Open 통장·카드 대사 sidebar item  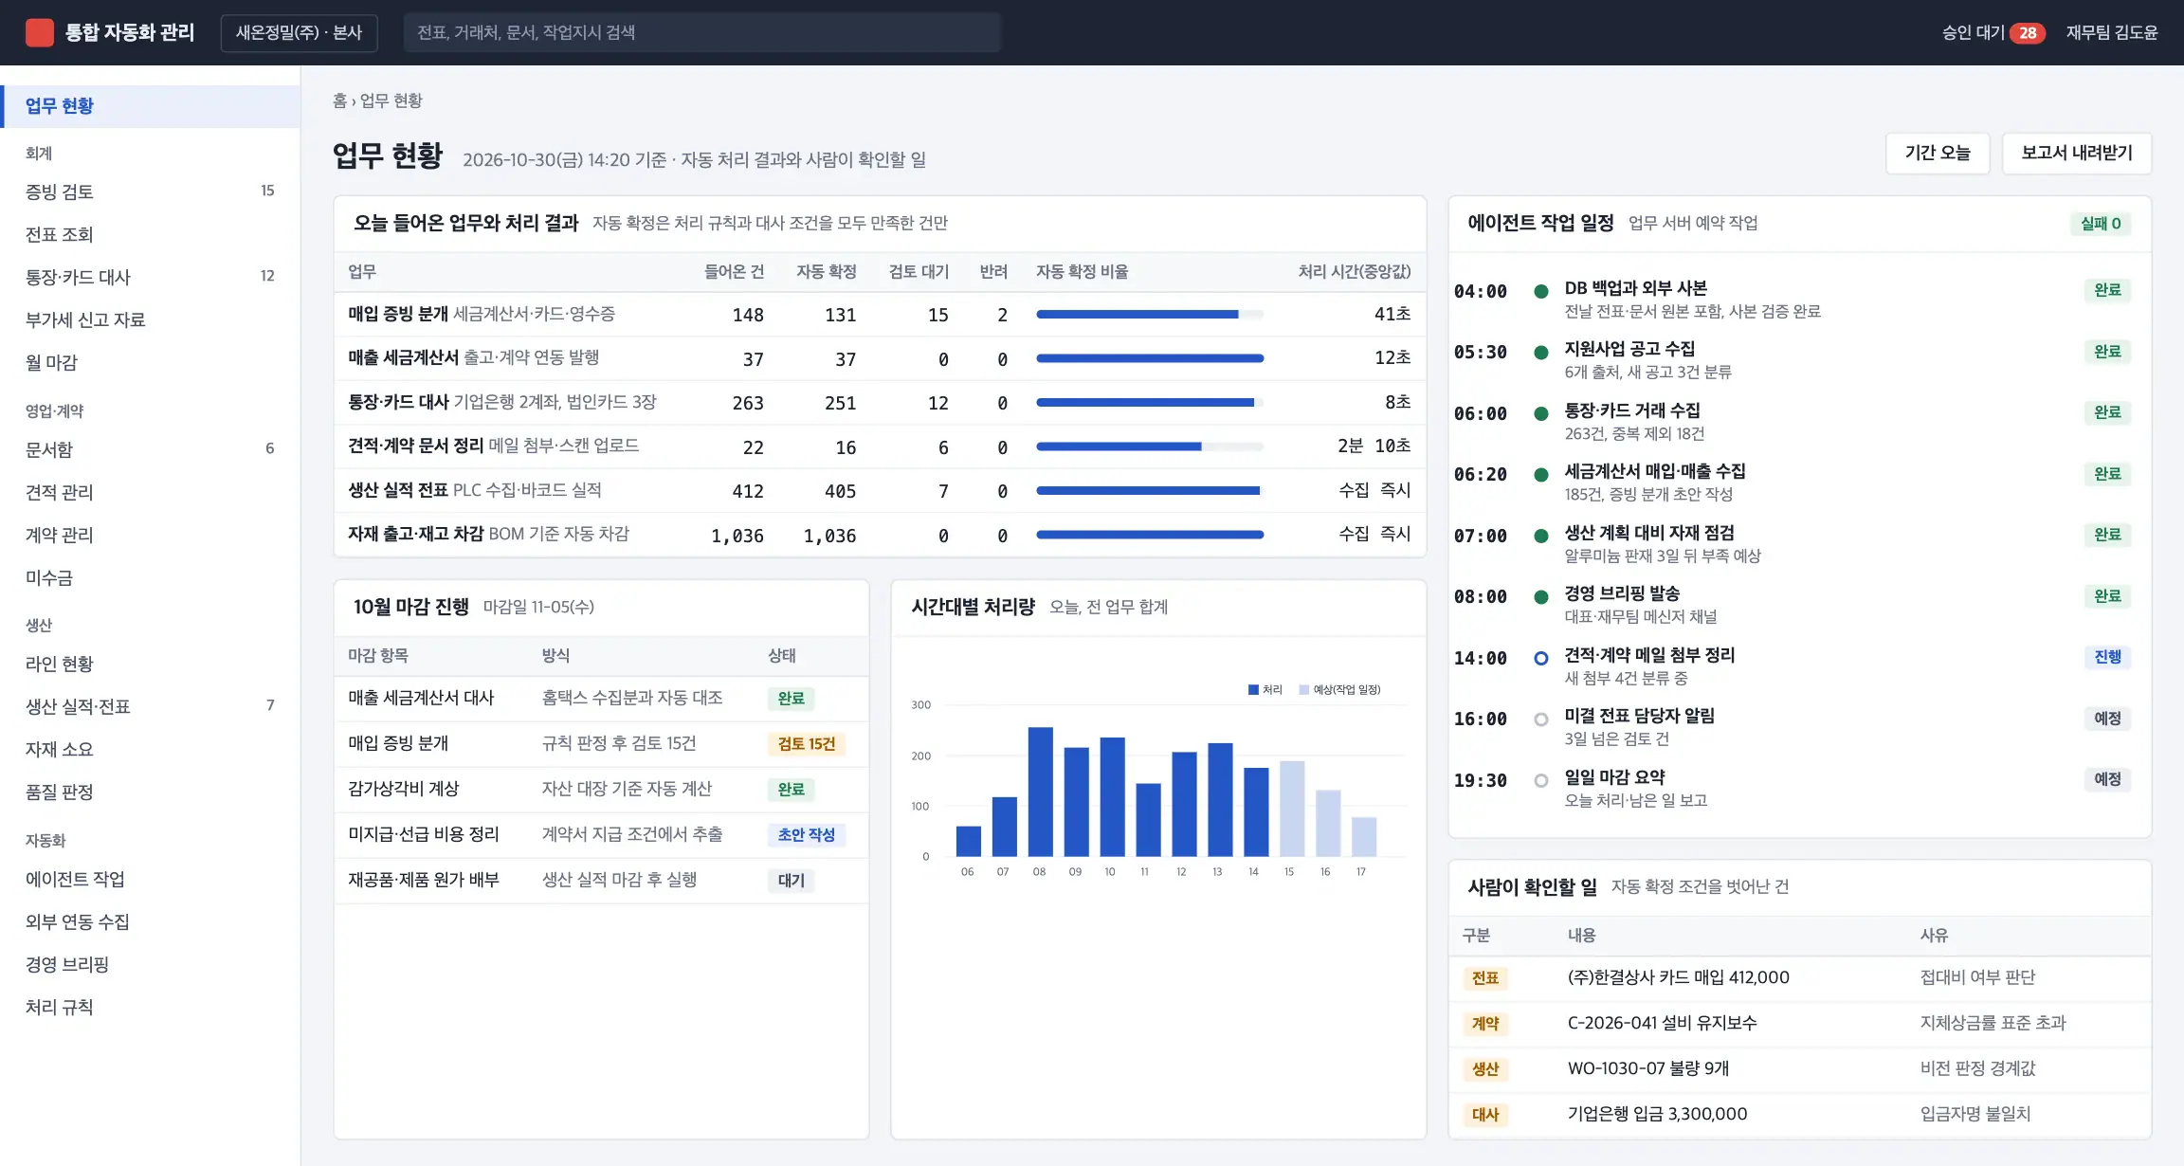pos(150,277)
